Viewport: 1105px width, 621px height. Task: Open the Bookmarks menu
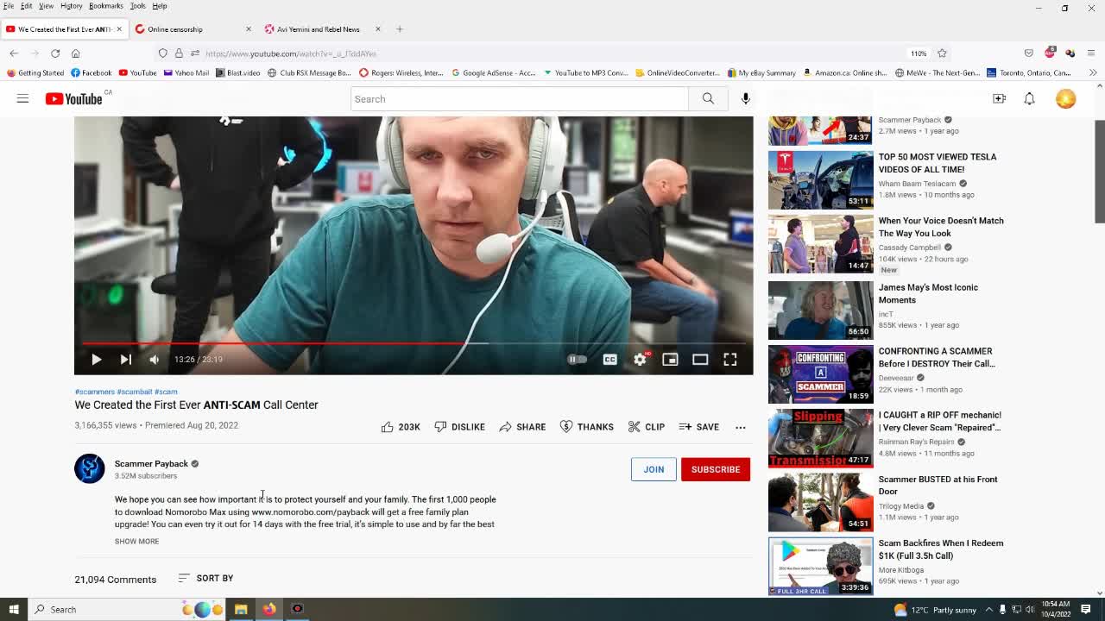pos(106,6)
